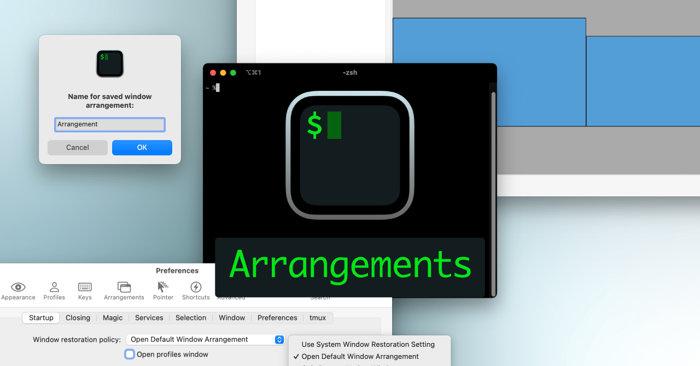700x366 pixels.
Task: Click the arrangement name text field
Action: 109,124
